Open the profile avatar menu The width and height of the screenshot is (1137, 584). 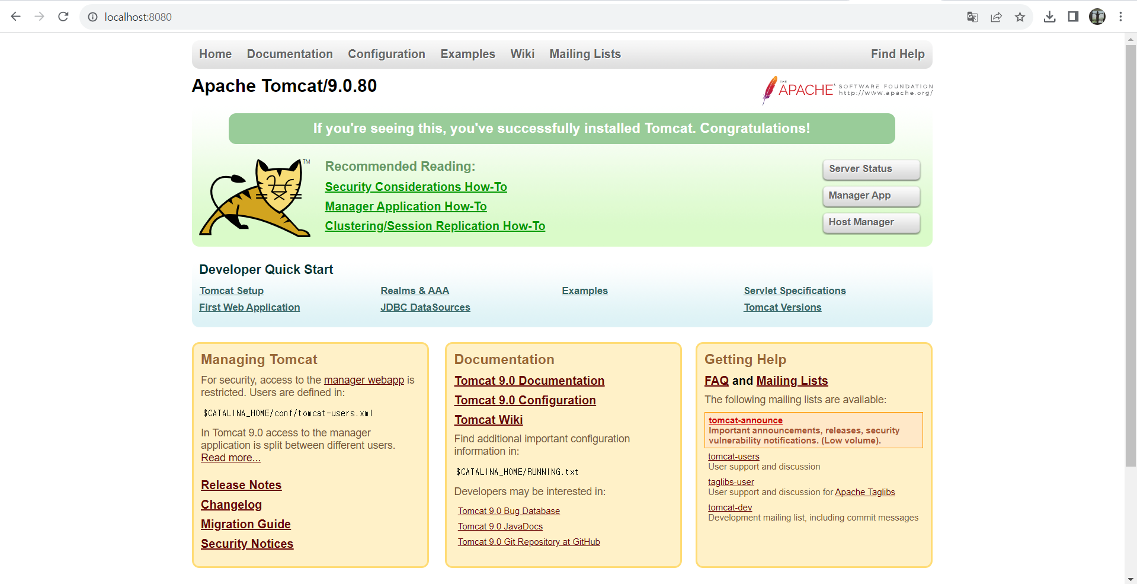(1097, 17)
